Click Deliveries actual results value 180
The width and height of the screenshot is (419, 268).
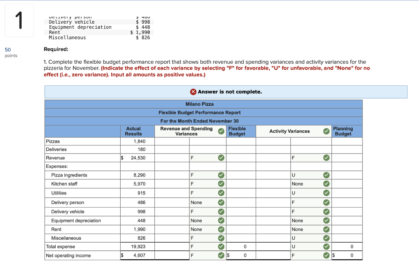(141, 150)
